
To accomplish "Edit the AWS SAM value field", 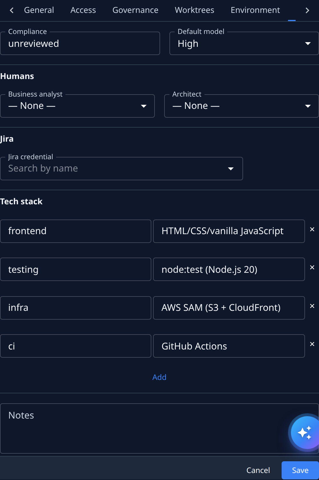I will 229,308.
